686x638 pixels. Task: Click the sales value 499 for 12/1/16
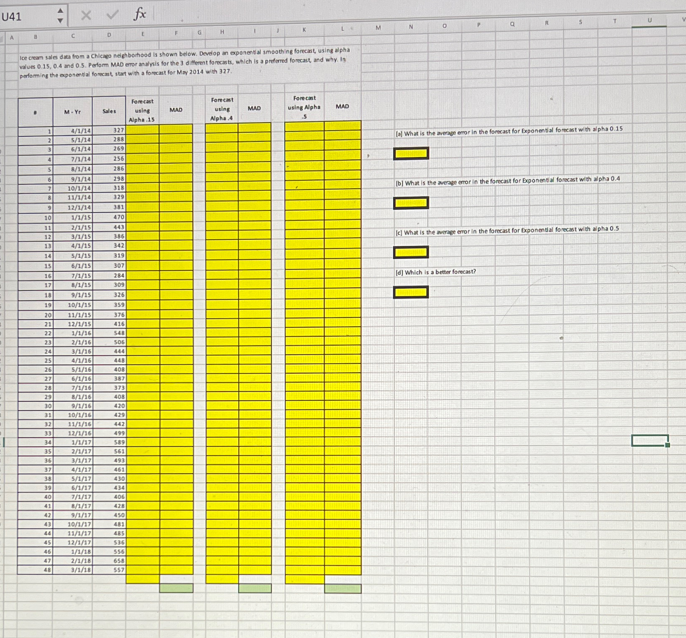coord(109,433)
